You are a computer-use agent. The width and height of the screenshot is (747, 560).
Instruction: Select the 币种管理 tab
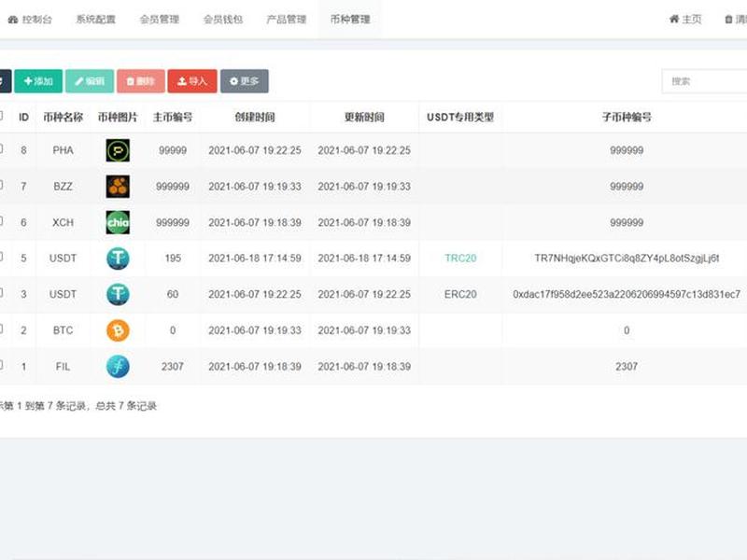pos(350,20)
